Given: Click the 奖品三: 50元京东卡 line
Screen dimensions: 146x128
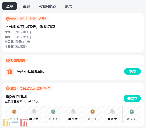Looking at the screenshot, I should [18, 42].
